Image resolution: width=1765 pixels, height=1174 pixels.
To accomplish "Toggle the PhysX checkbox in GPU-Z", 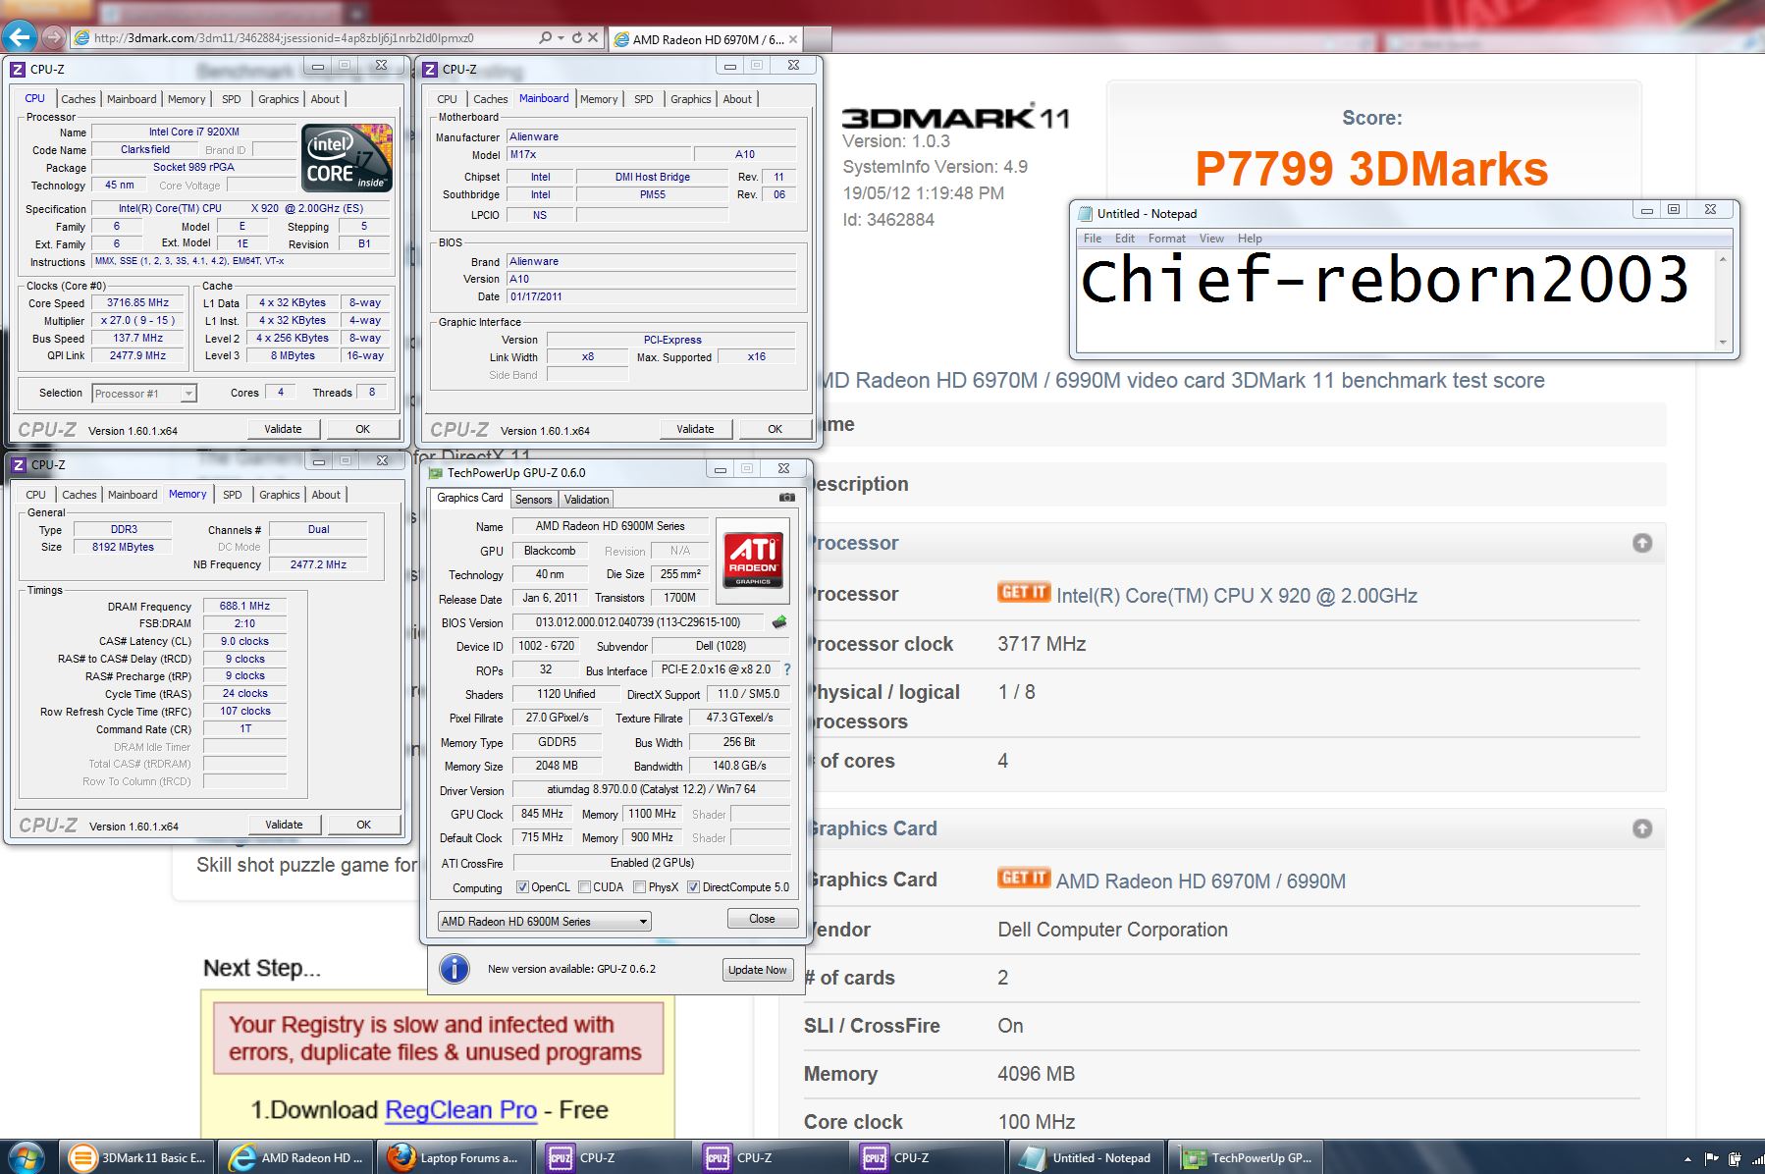I will [x=639, y=887].
